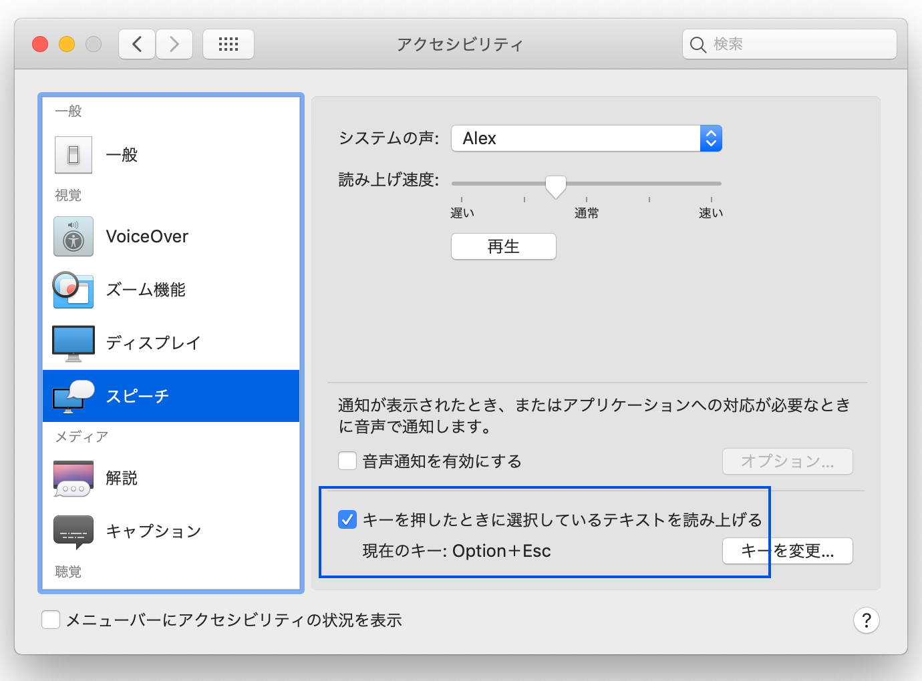Click the 一般 switch icon in sidebar
Screen dimensions: 922x681
pyautogui.click(x=73, y=155)
